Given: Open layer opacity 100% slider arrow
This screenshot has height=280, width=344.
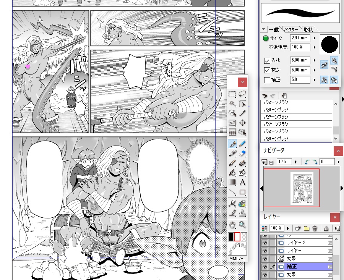Looking at the screenshot, I should coord(288,228).
